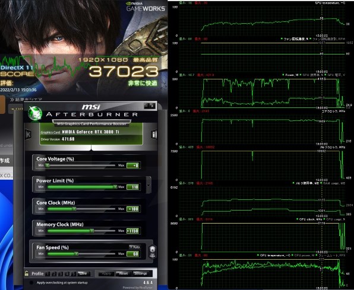Click the Memory Clock +1150 value field

click(x=133, y=231)
